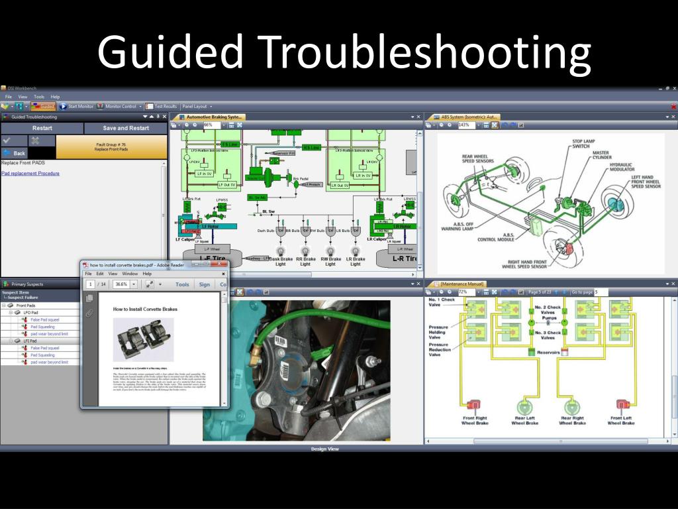Zoom out in Automotive Braking diagram
Image resolution: width=678 pixels, height=509 pixels.
pos(187,125)
